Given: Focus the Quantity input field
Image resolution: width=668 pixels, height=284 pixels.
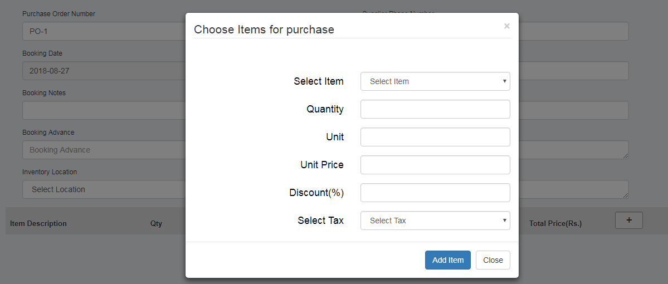Looking at the screenshot, I should click(x=435, y=109).
